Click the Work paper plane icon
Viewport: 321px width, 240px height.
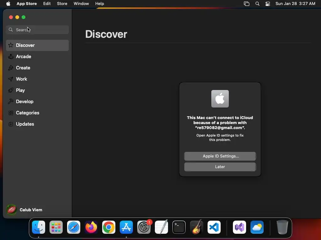point(11,79)
